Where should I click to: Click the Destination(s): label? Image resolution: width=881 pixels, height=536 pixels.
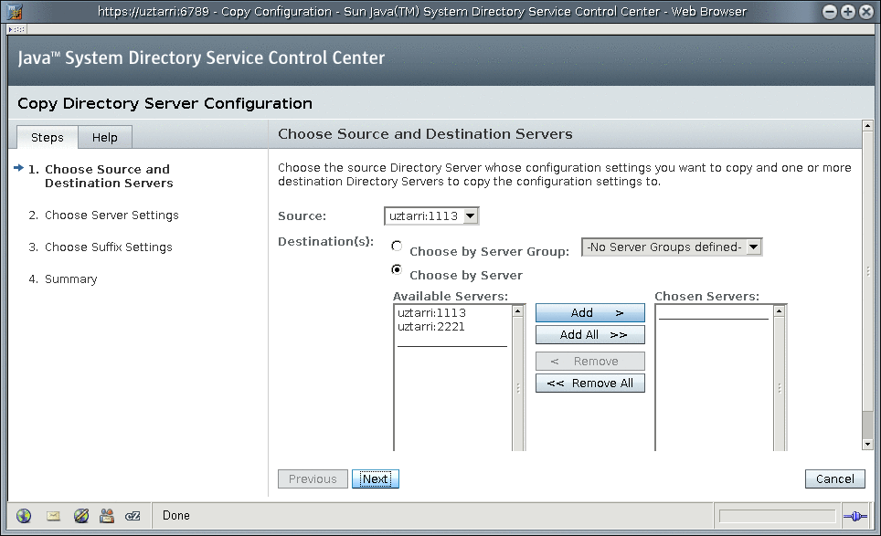coord(326,242)
